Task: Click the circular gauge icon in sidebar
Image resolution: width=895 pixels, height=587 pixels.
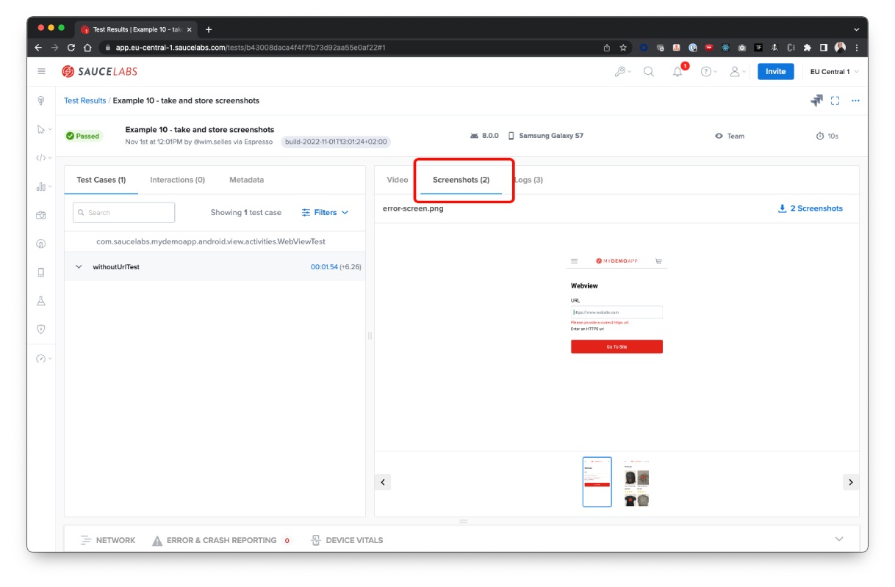Action: coord(41,244)
